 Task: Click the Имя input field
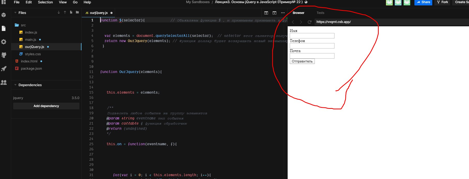coord(312,36)
